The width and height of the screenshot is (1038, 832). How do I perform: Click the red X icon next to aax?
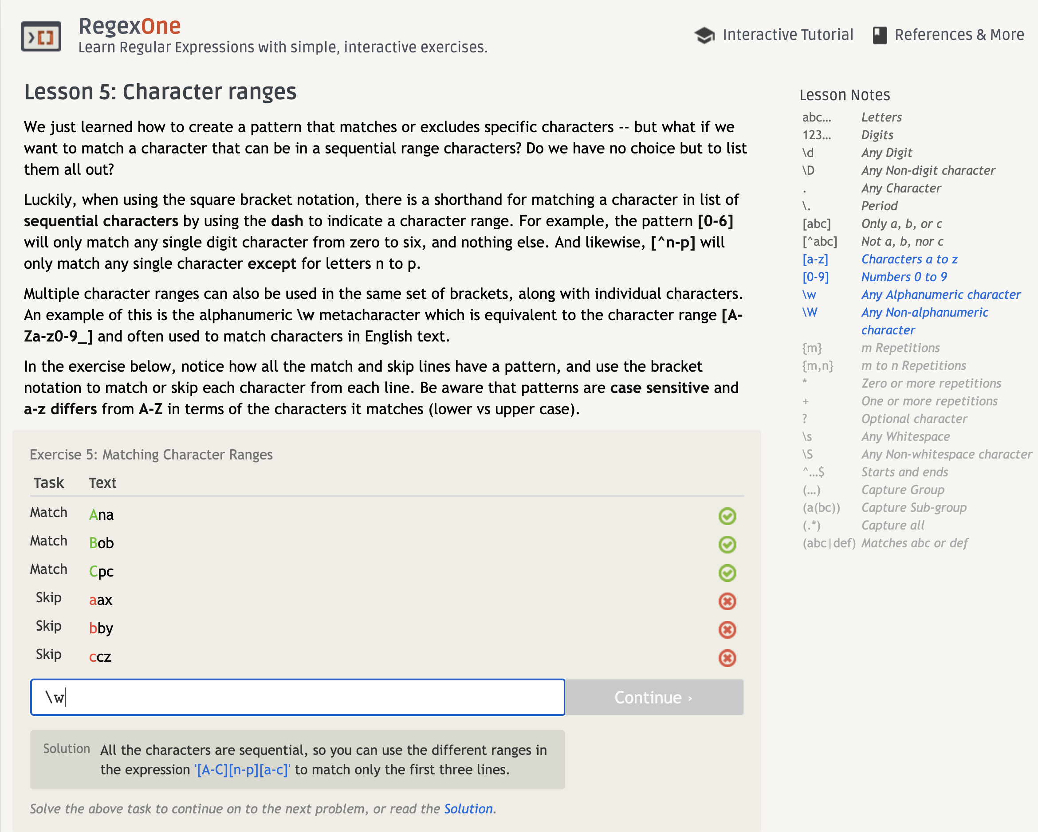pos(727,601)
